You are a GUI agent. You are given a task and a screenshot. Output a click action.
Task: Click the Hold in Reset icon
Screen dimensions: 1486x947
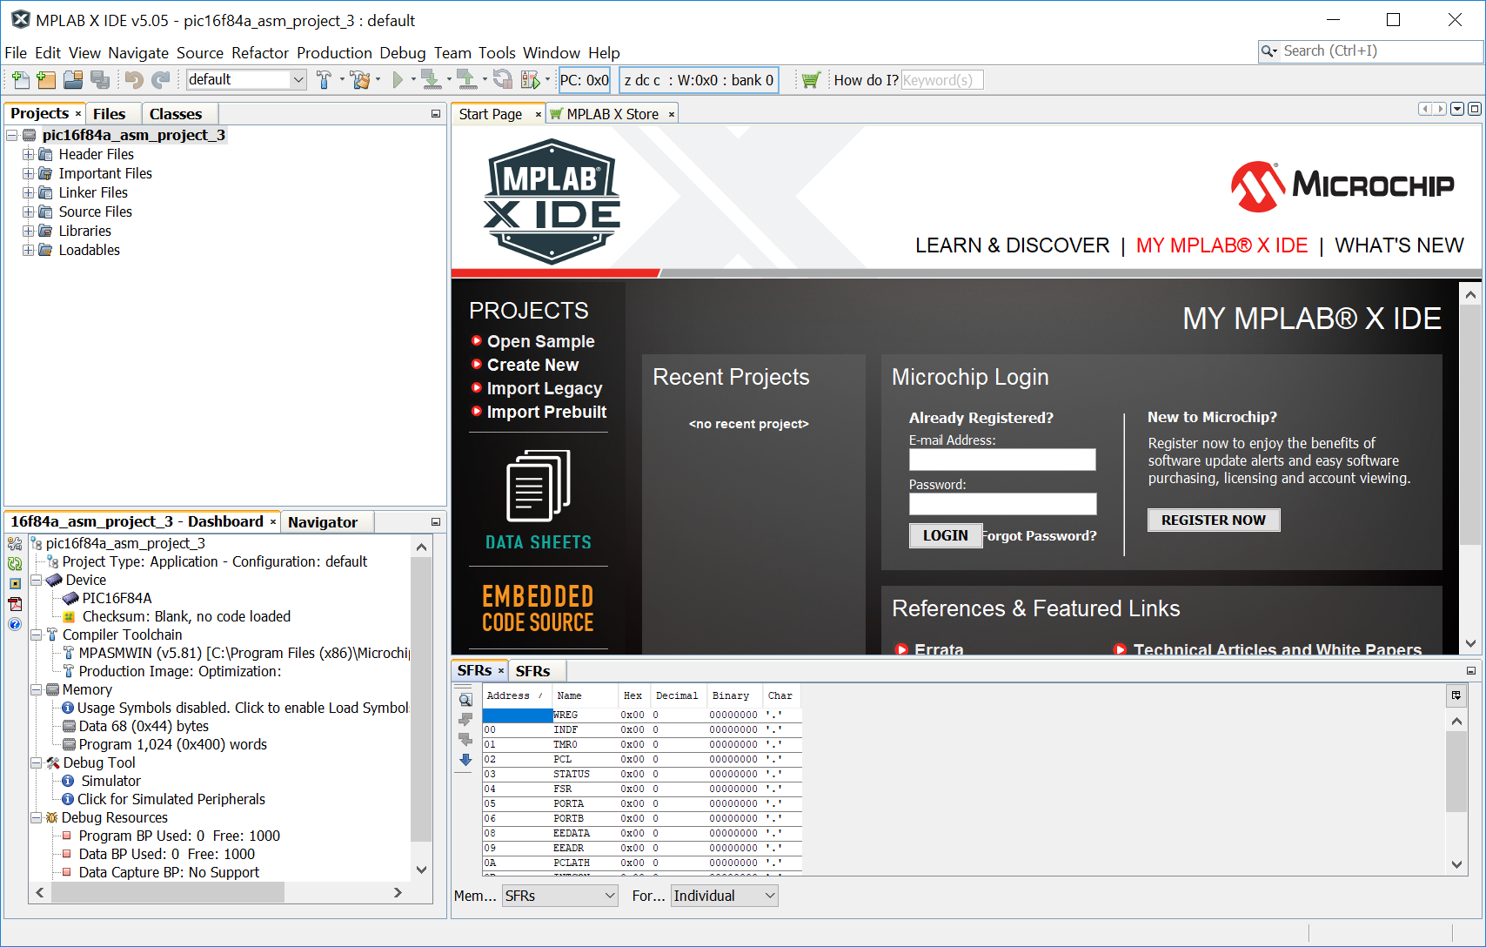coord(502,80)
